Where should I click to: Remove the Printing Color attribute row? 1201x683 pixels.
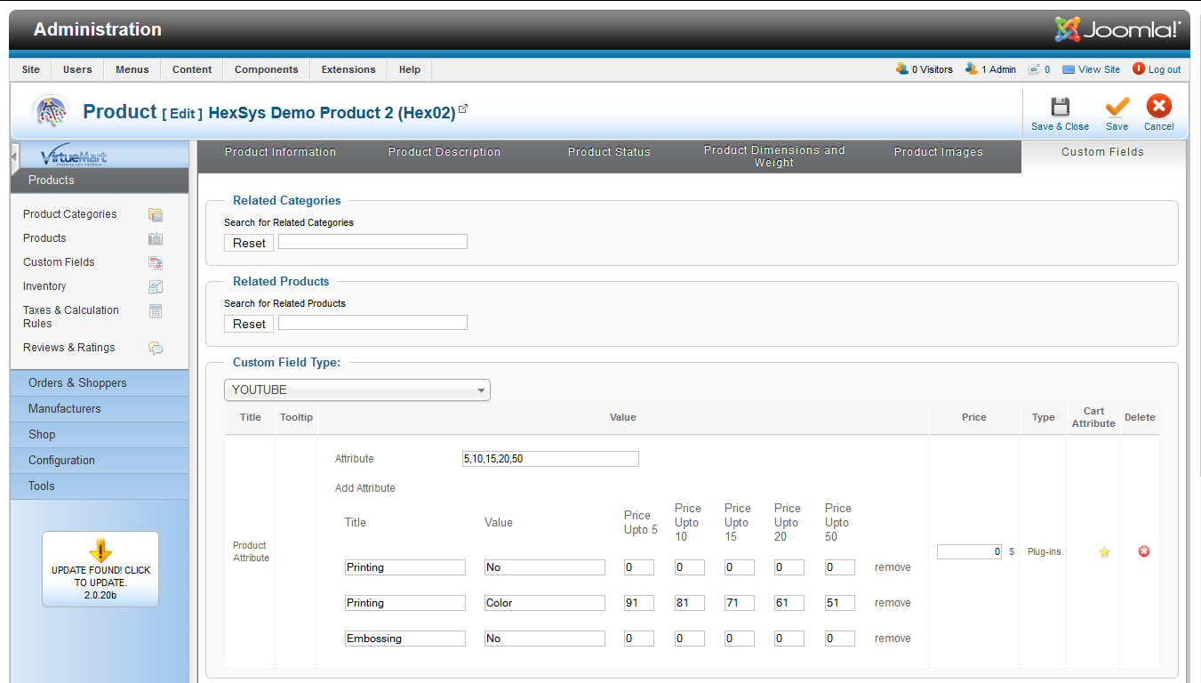893,603
